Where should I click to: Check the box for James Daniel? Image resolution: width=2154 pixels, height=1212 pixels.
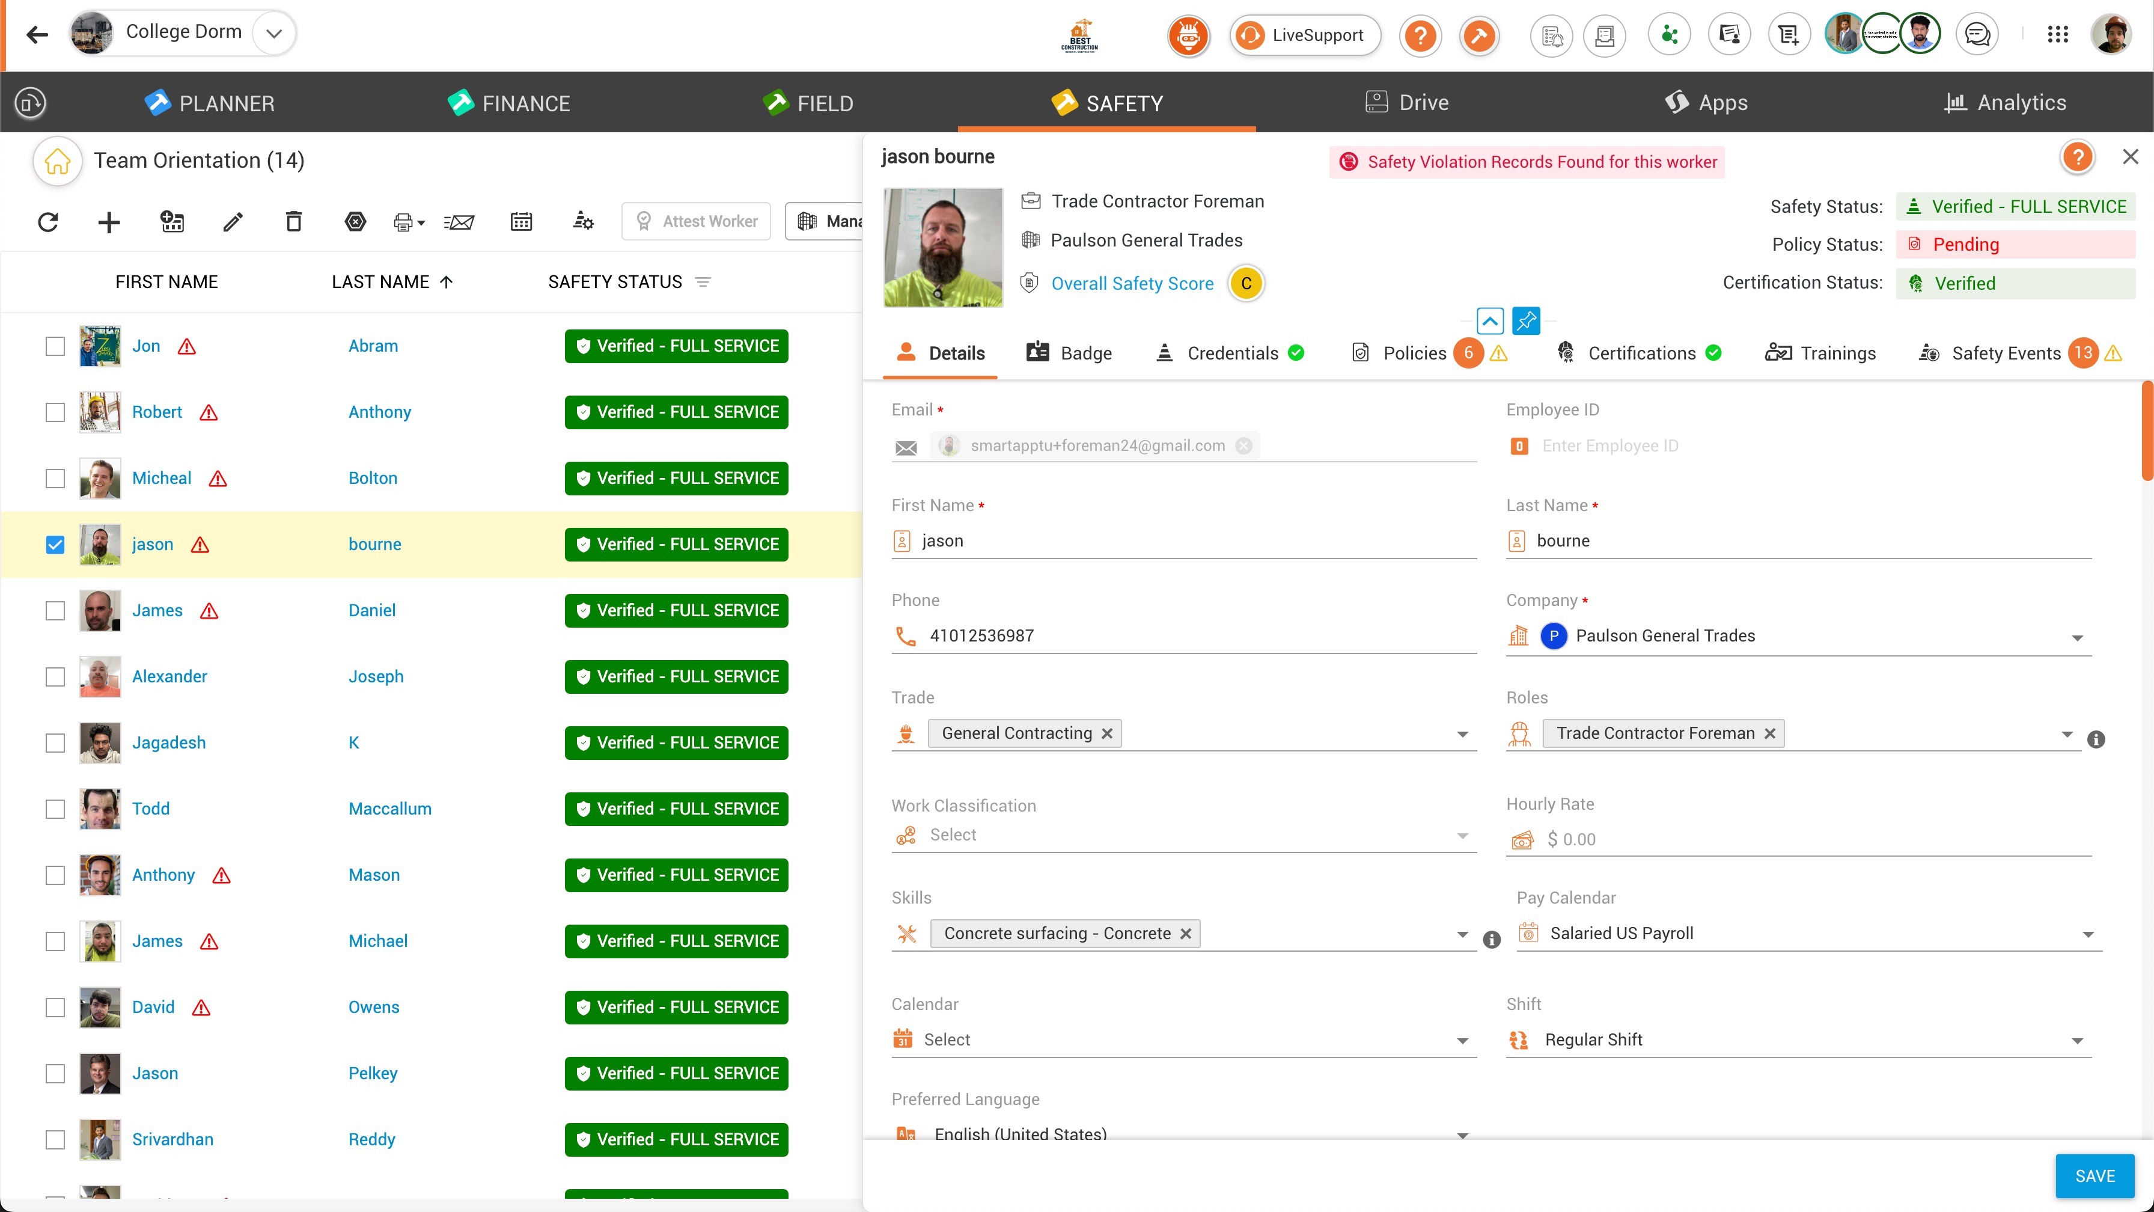(x=55, y=611)
